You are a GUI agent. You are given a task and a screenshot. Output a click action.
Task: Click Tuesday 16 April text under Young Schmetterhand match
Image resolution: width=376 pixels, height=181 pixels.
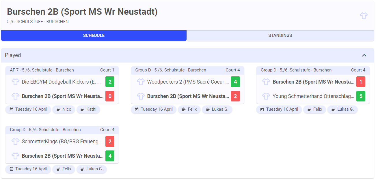(282, 109)
